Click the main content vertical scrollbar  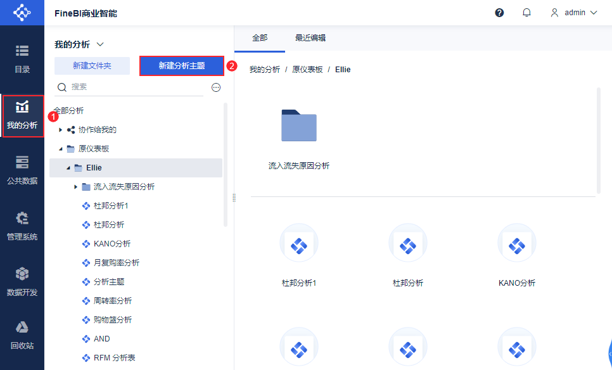pyautogui.click(x=598, y=141)
